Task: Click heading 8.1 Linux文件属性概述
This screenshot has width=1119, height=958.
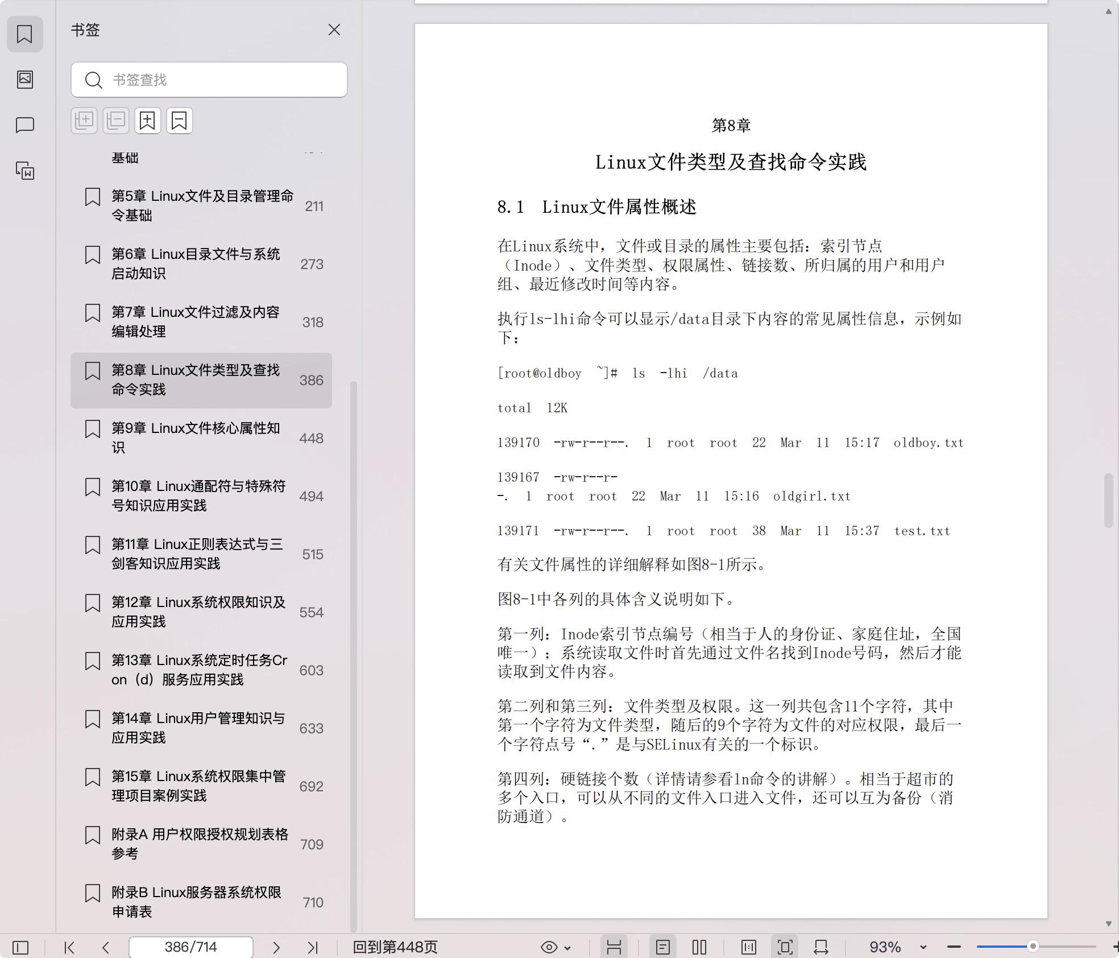Action: point(596,207)
